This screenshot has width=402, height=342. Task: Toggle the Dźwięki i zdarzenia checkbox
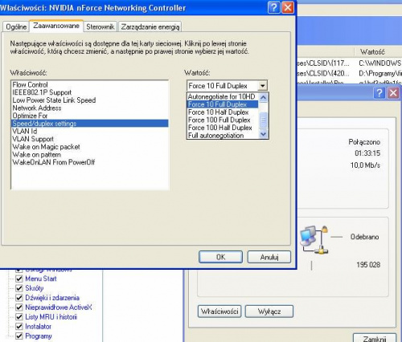tap(18, 298)
